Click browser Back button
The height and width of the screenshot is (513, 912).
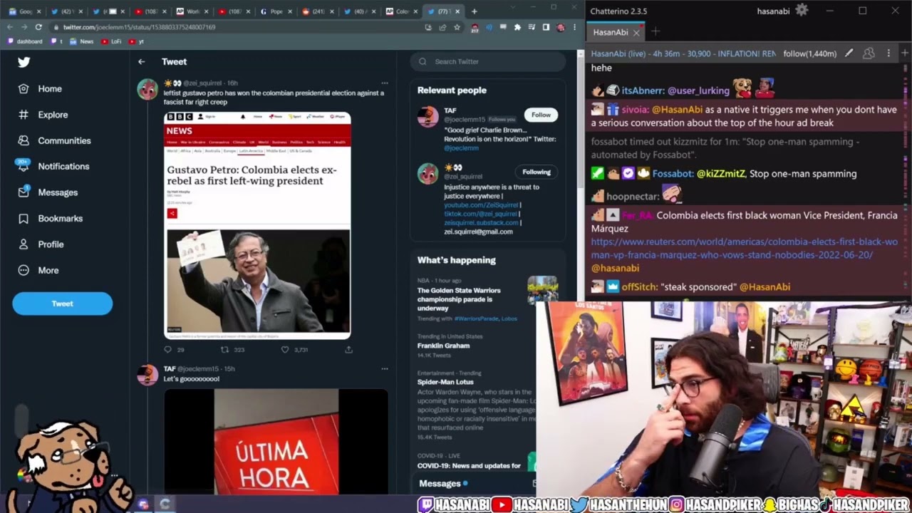click(10, 27)
